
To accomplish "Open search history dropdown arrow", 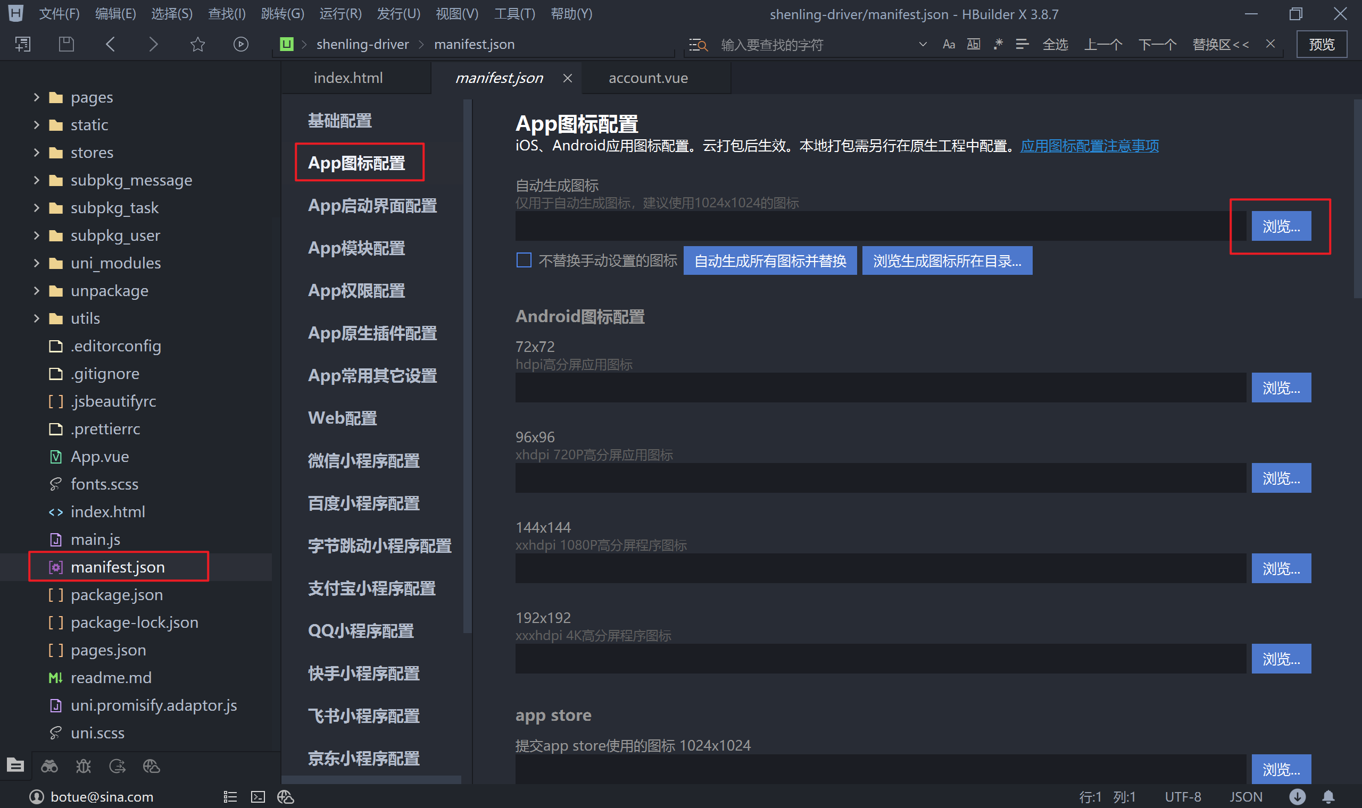I will click(x=923, y=44).
